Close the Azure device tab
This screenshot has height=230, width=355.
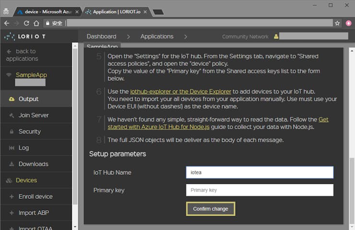[77, 12]
